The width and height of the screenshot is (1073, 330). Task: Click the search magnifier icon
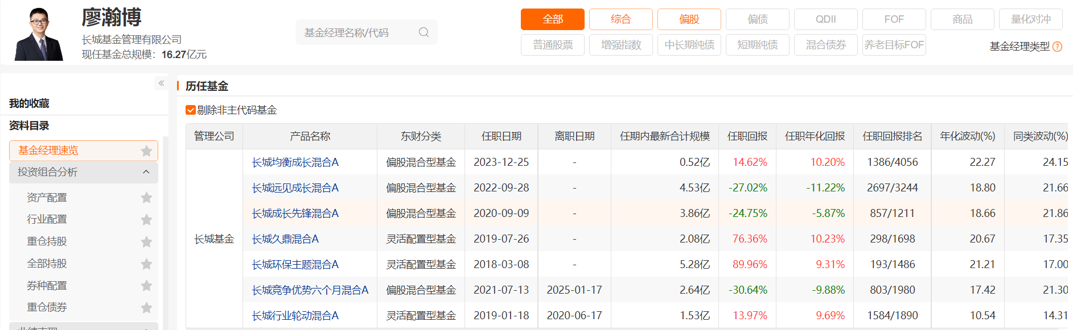[x=424, y=32]
